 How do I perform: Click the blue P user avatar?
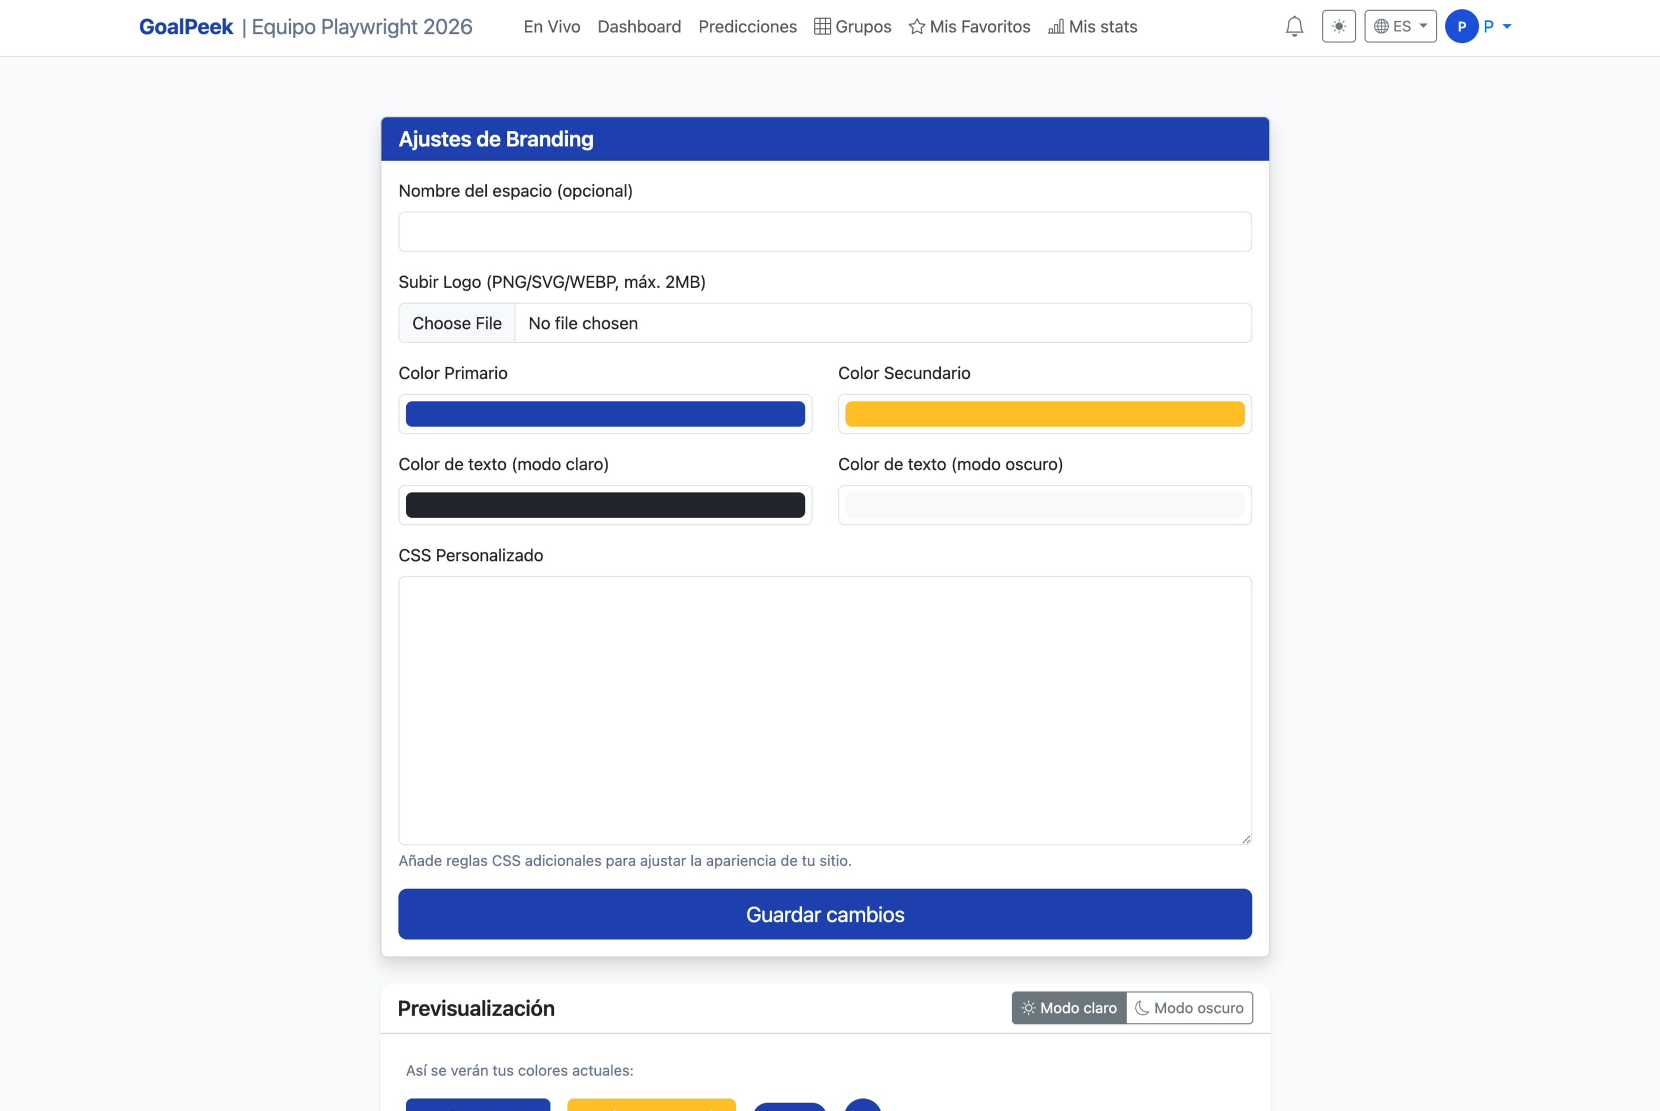click(1462, 26)
